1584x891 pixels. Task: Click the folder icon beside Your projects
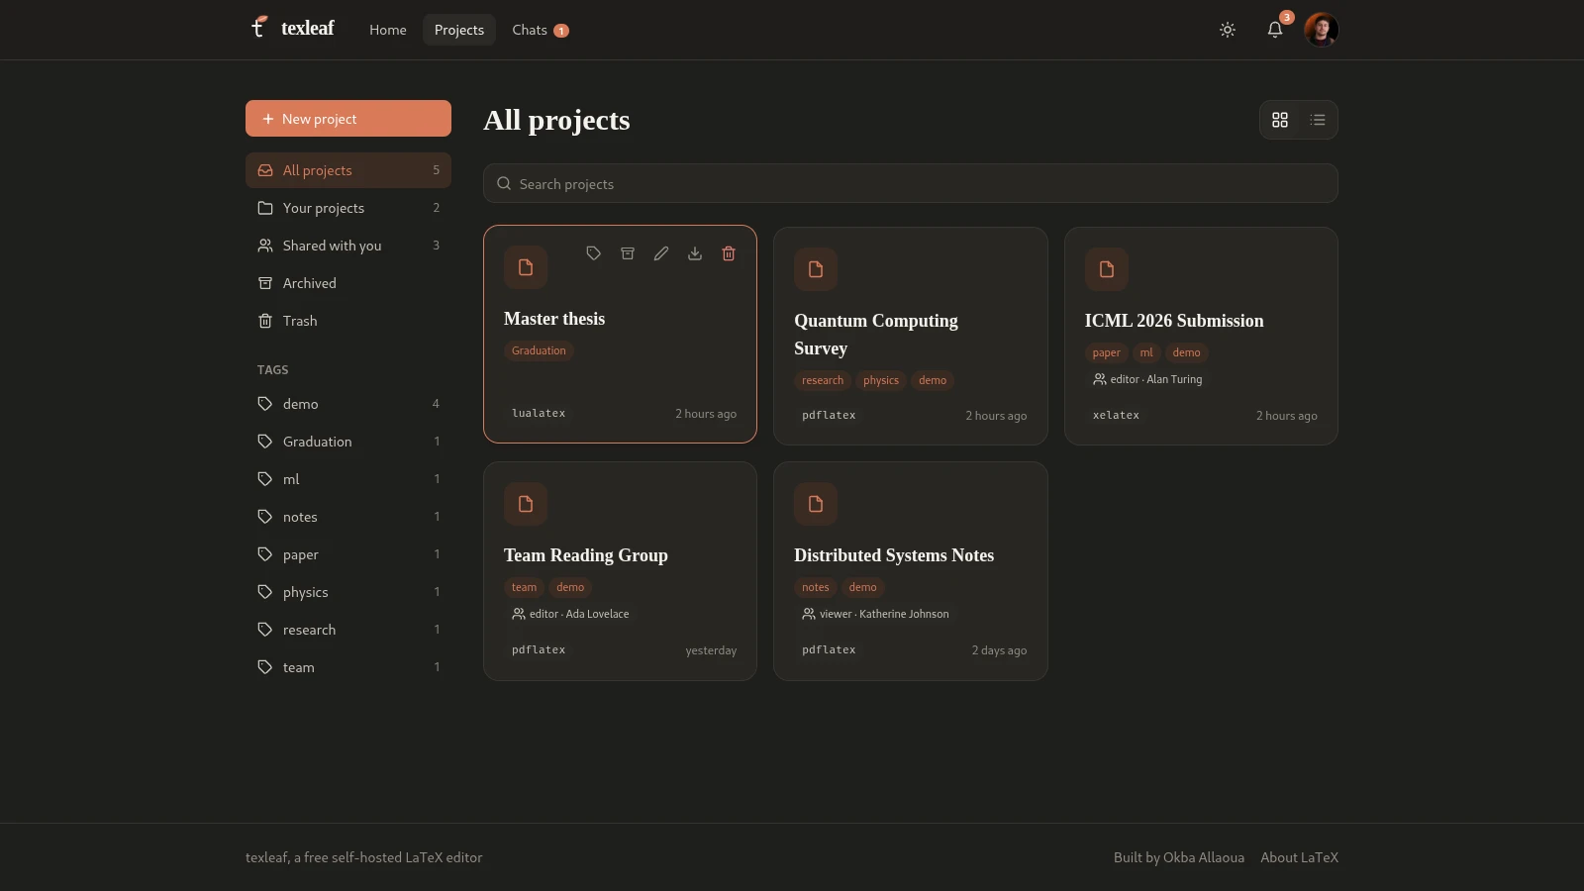[x=265, y=208]
